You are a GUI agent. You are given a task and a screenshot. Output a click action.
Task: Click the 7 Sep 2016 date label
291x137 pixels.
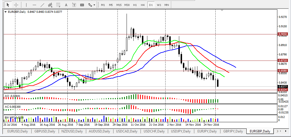[83, 125]
